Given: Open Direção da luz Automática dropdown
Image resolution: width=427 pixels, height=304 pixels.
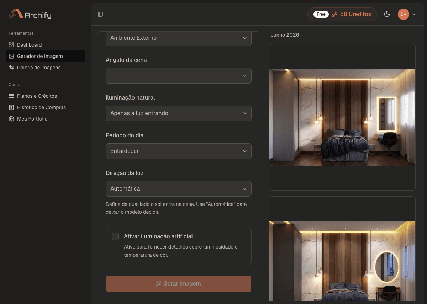Looking at the screenshot, I should [179, 189].
